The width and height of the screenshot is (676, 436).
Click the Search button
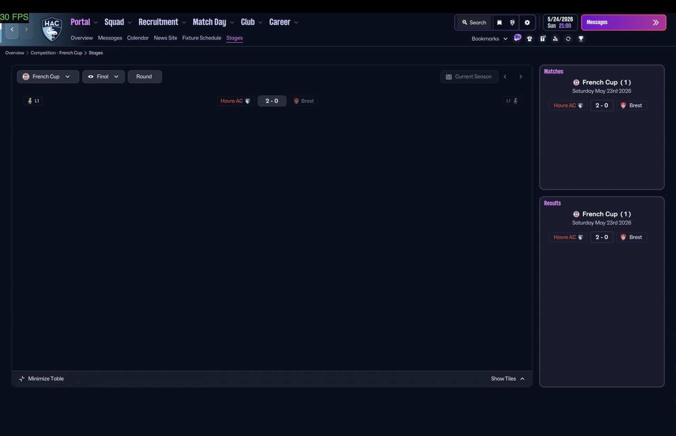click(474, 23)
